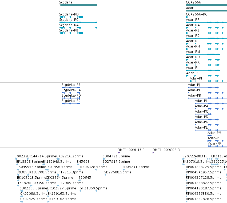Screen dimensions: 227x203
Task: Select EST 345663
Action: (x=83, y=162)
